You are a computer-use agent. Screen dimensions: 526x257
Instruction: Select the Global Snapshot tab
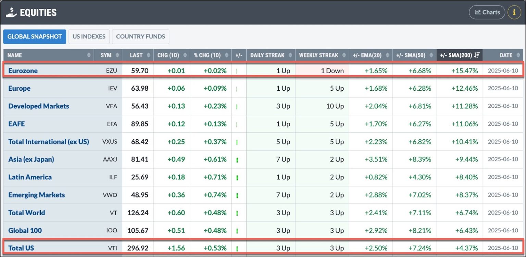coord(35,37)
